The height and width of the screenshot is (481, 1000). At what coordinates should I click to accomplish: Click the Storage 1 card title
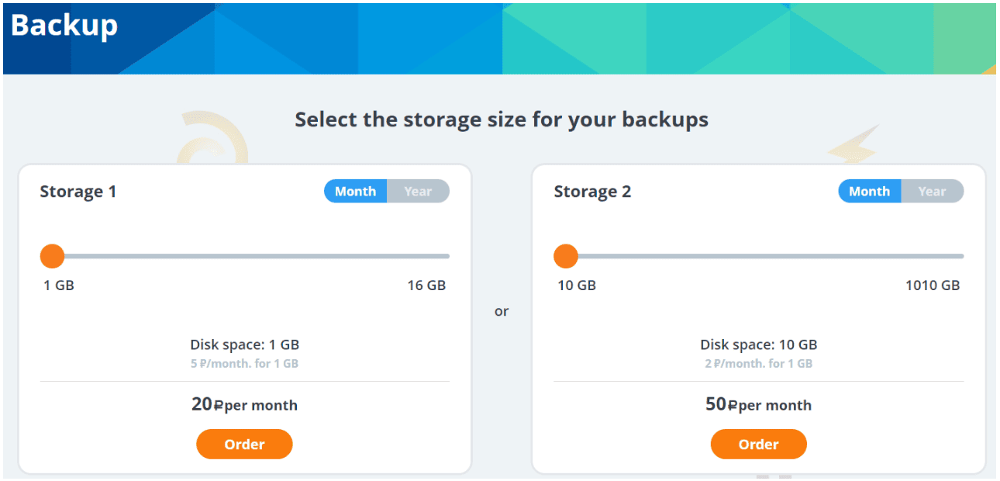78,192
